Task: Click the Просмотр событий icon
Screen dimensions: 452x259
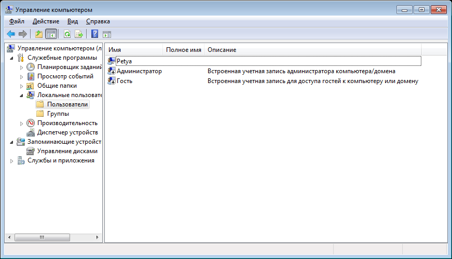Action: tap(31, 76)
